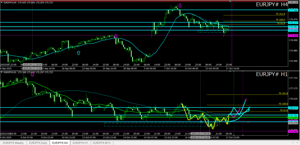Select the gray 175.379 price label
Image resolution: width=300 pixels, height=145 pixels.
click(293, 123)
